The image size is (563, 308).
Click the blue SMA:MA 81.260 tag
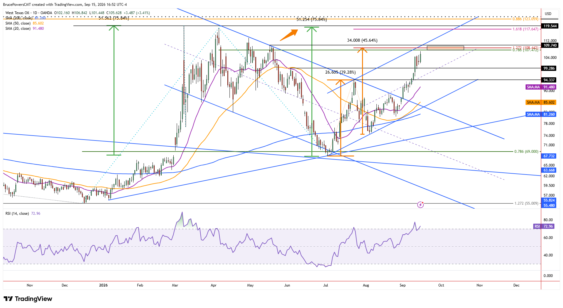coord(541,114)
